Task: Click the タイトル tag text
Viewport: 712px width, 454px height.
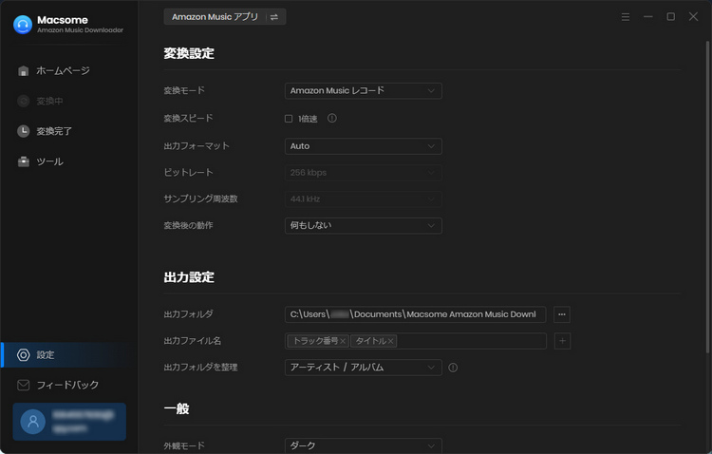Action: click(x=371, y=341)
